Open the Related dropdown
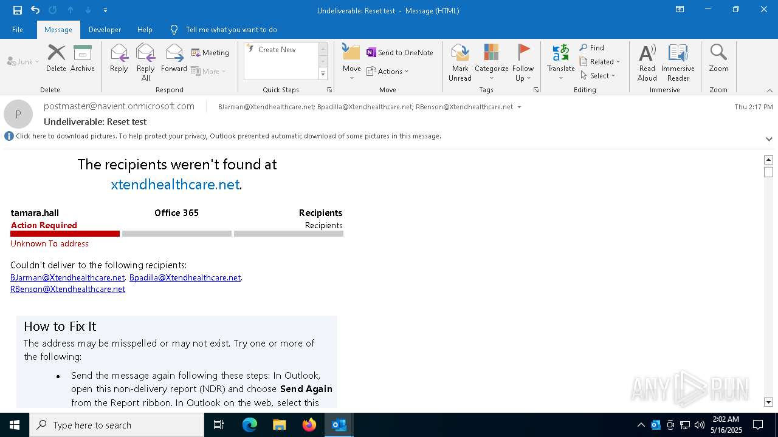Viewport: 778px width, 437px height. (600, 61)
